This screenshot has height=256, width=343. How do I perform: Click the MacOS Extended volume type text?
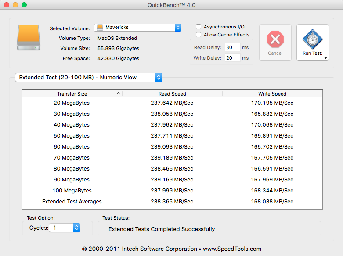pos(117,38)
